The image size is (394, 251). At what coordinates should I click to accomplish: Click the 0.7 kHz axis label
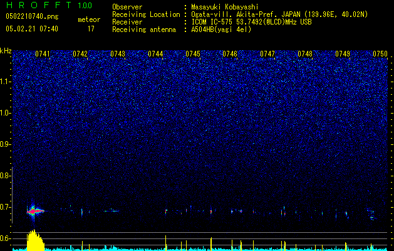(6, 207)
